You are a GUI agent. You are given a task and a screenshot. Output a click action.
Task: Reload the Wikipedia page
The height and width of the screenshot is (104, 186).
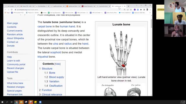12,10
